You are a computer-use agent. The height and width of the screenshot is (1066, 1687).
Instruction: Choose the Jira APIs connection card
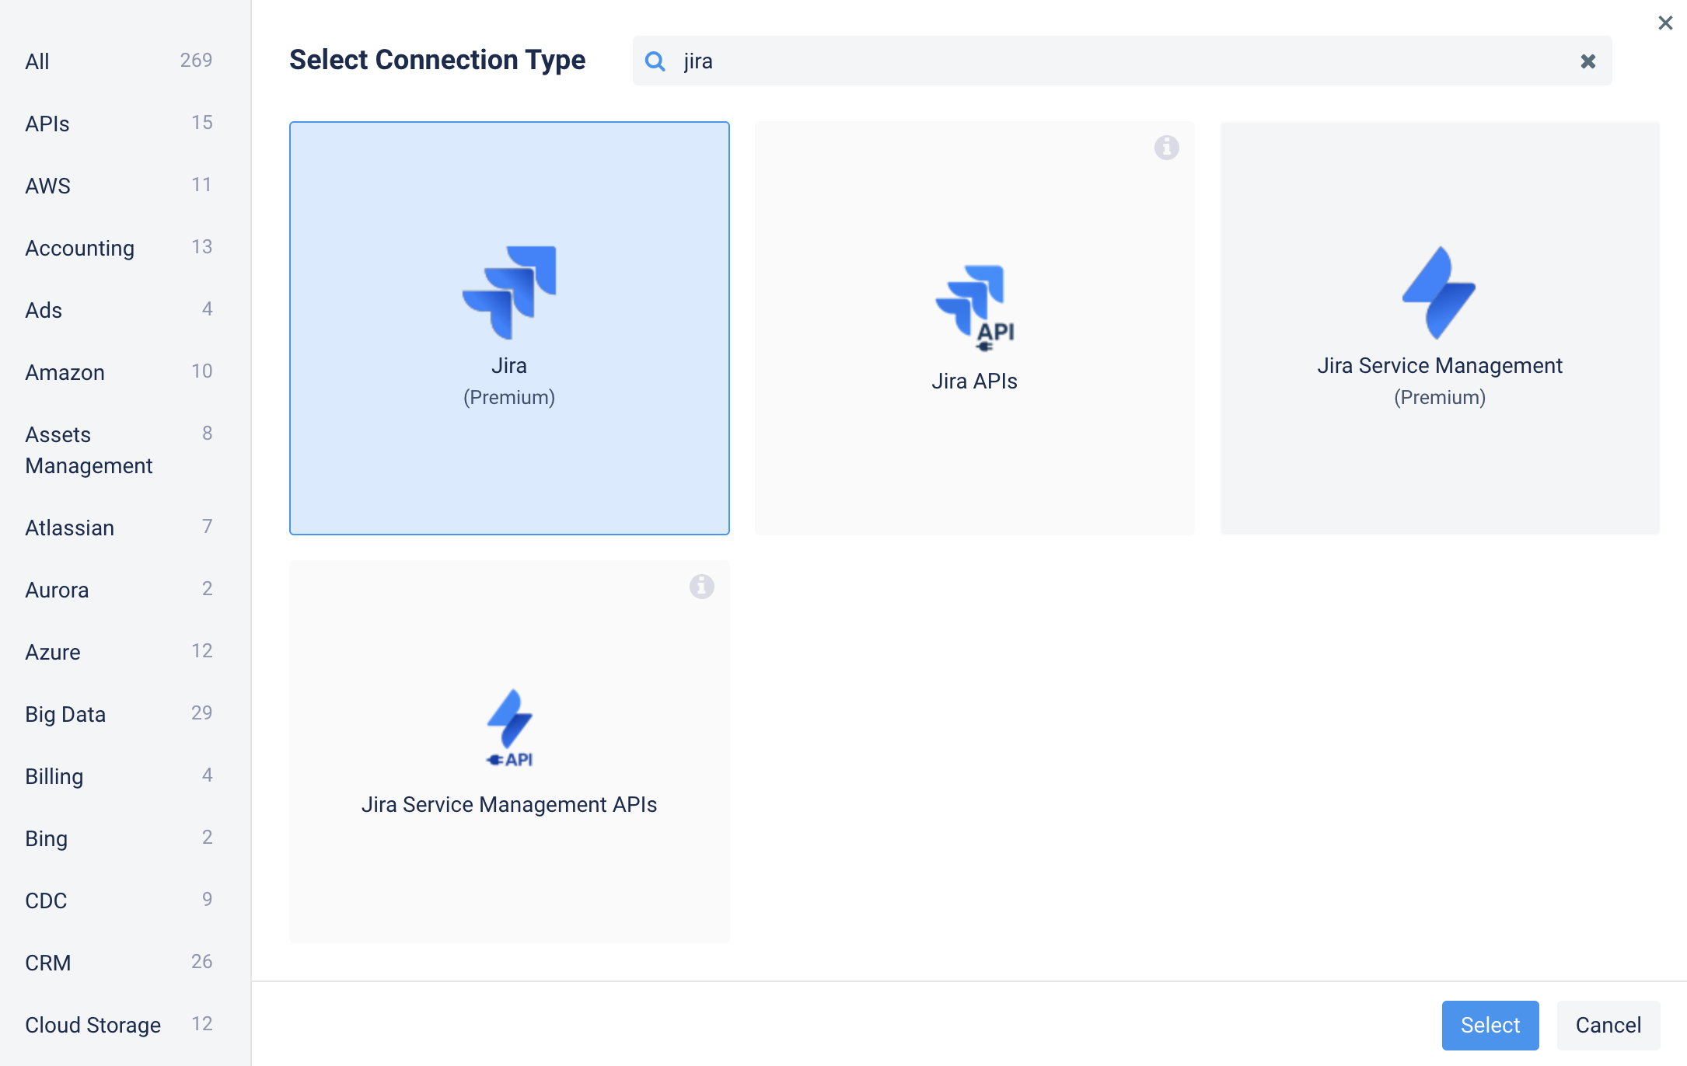pyautogui.click(x=975, y=328)
